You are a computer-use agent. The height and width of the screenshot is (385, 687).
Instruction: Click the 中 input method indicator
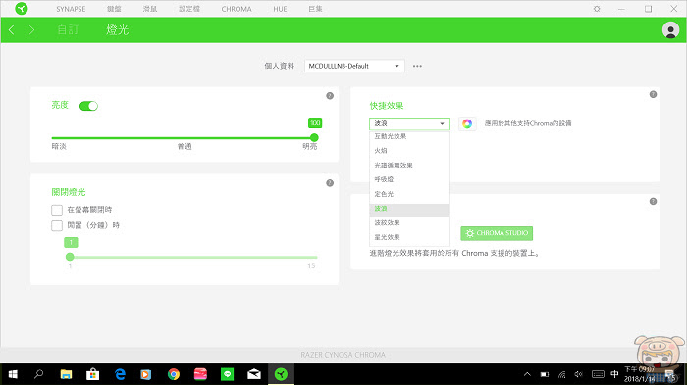[x=614, y=374]
